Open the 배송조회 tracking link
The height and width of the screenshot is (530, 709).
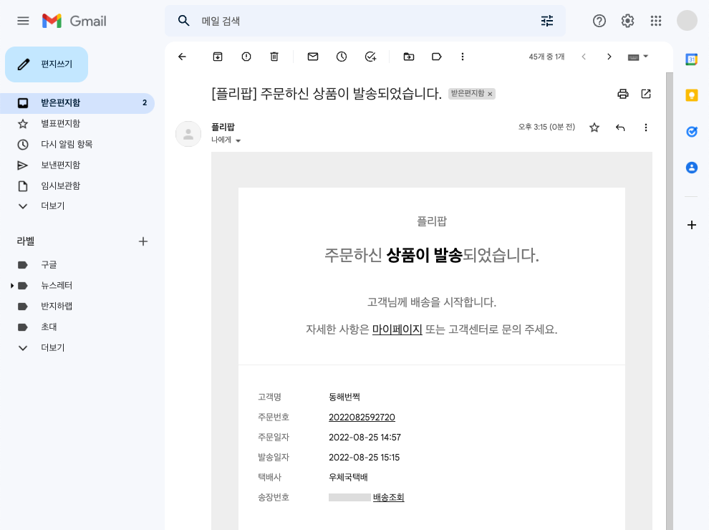388,497
